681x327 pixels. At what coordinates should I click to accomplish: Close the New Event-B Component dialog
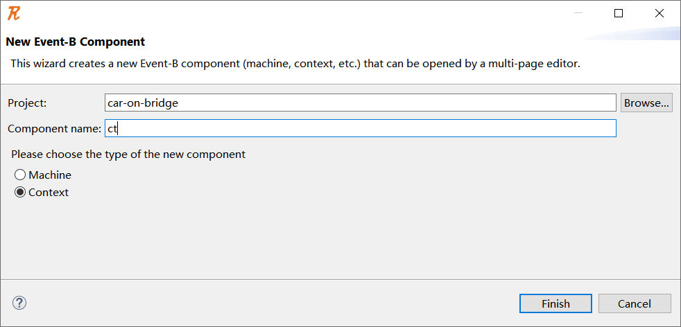tap(659, 13)
